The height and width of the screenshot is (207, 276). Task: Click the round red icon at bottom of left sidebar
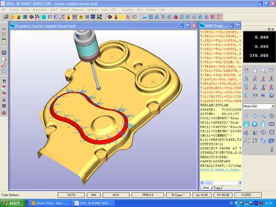coord(4,113)
